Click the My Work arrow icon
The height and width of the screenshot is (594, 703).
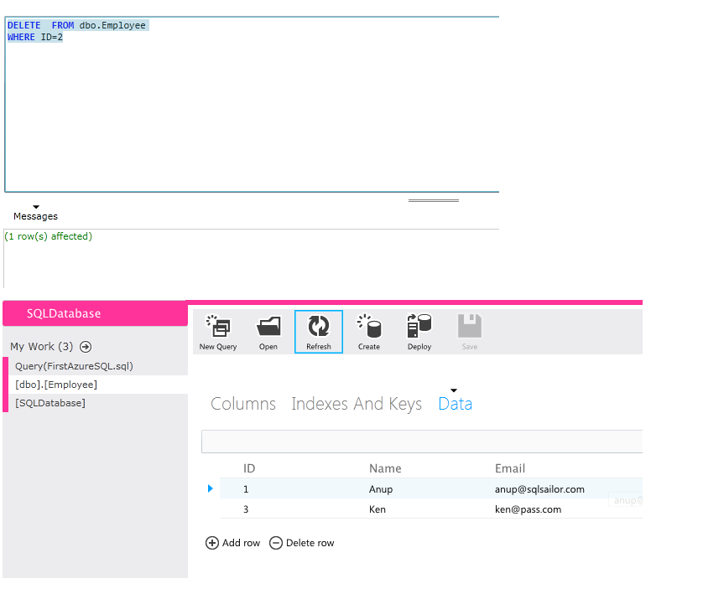pos(86,347)
